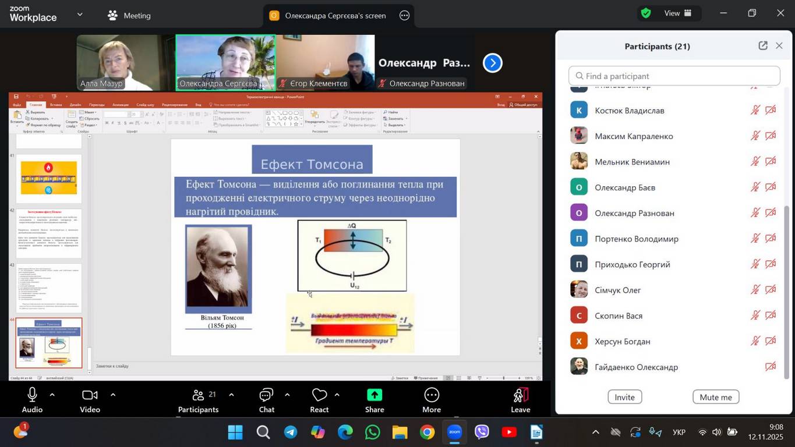Image resolution: width=795 pixels, height=447 pixels.
Task: Switch to the Meeting tab
Action: (130, 16)
